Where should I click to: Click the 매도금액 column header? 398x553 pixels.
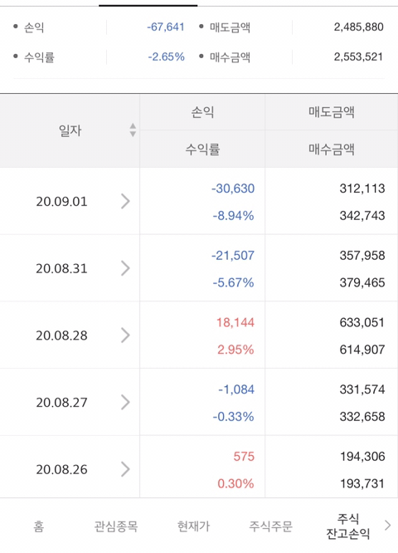pyautogui.click(x=332, y=112)
